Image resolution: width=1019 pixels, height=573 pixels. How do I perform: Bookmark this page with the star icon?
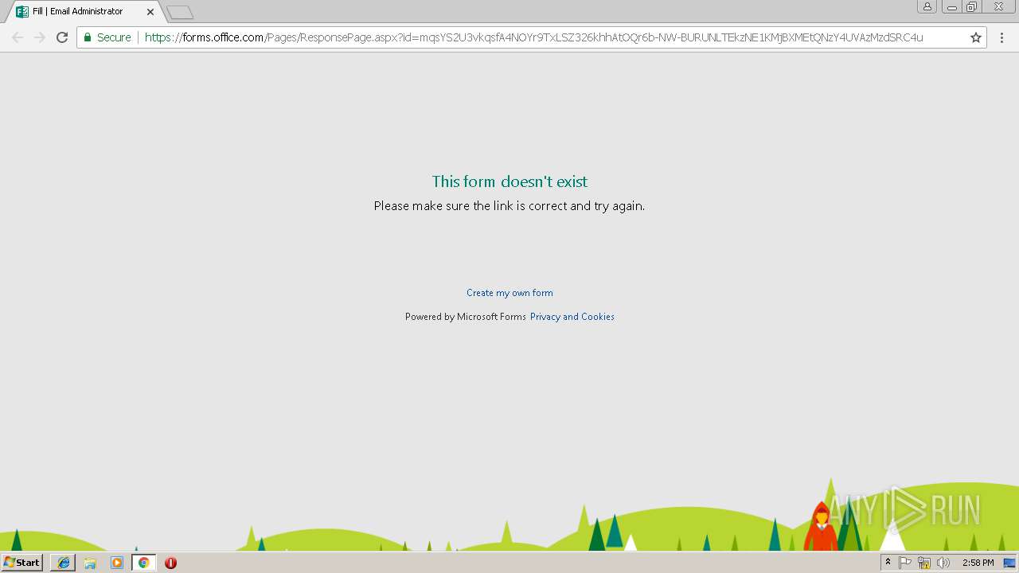point(976,37)
